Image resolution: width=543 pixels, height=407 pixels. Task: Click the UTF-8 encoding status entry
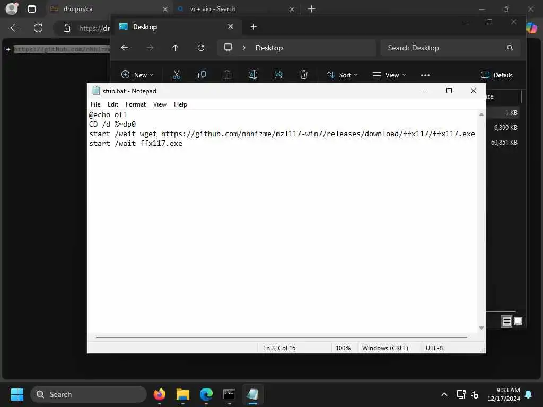434,348
